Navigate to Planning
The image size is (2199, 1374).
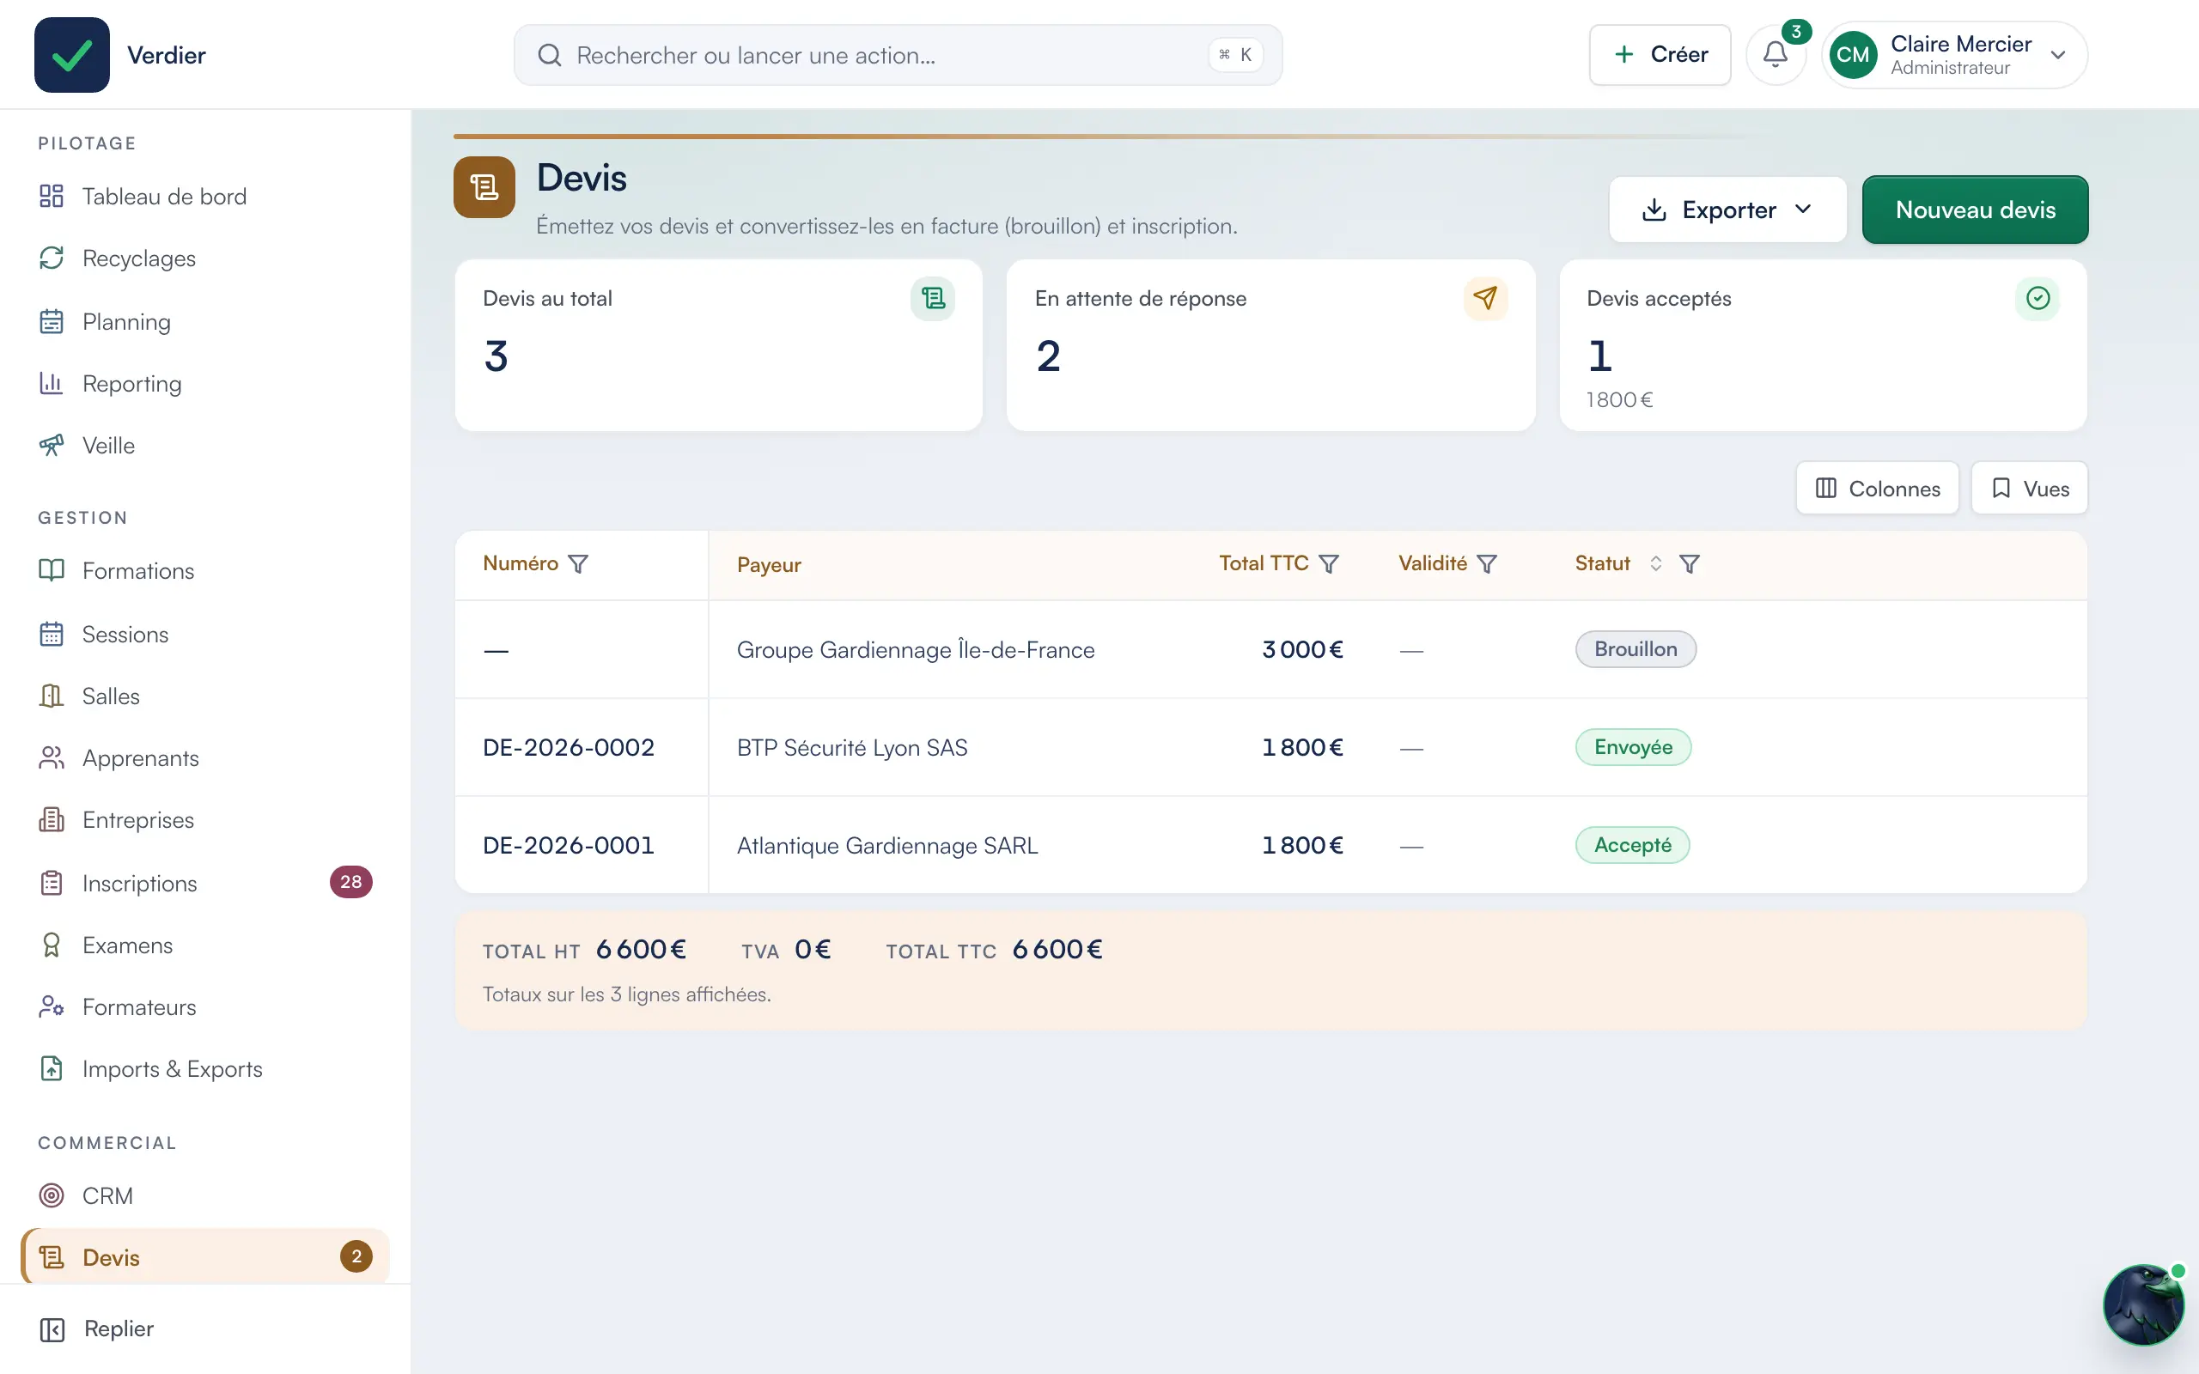(205, 322)
